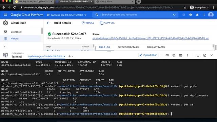217x122 pixels.
Task: Click the steps panel scrollbar
Action: (x=94, y=46)
